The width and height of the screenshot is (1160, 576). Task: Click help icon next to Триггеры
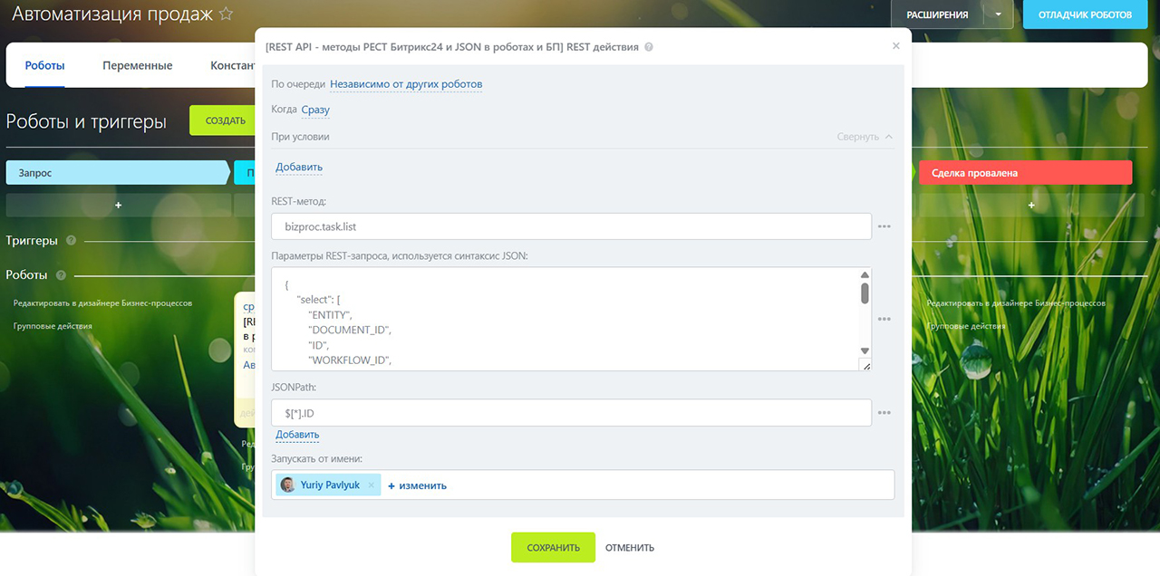click(x=71, y=241)
